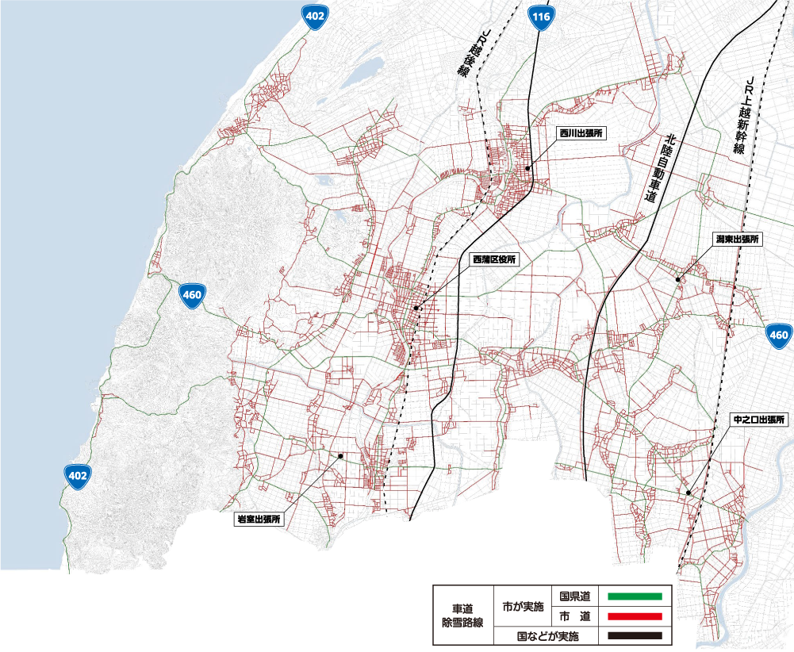Select the 中之口出張所 label

click(759, 420)
